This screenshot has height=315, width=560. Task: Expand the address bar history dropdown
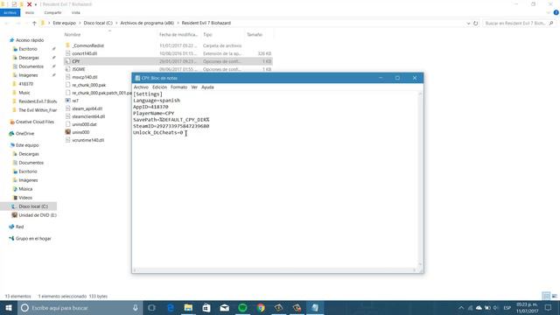coord(468,24)
